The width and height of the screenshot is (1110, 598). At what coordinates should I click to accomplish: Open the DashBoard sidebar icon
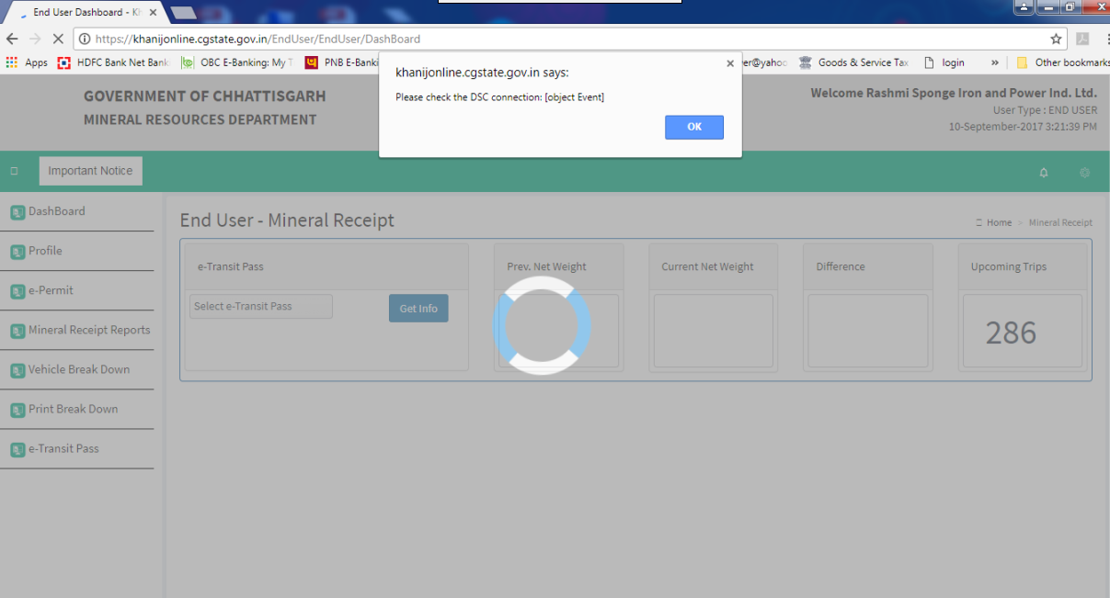16,211
